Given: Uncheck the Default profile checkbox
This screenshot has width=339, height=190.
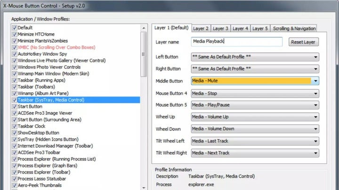Looking at the screenshot, I should (x=15, y=28).
